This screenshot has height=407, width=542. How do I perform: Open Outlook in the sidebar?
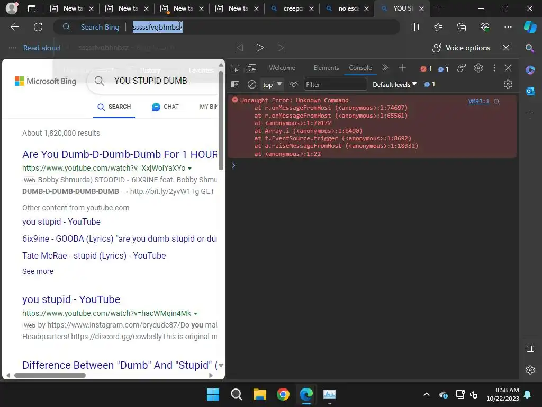pyautogui.click(x=530, y=91)
